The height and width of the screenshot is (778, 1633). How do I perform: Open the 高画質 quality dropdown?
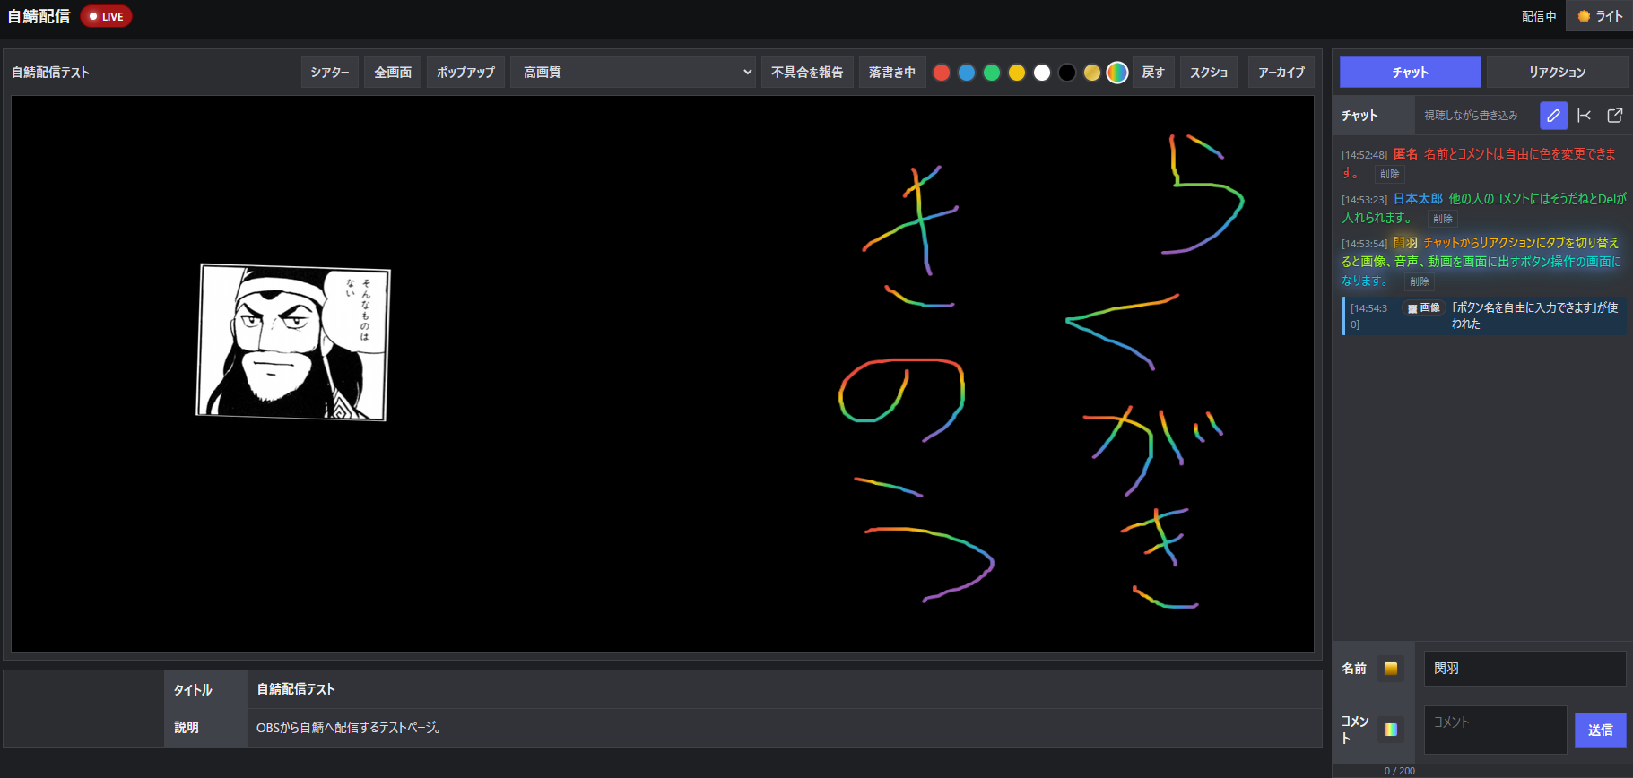pyautogui.click(x=633, y=73)
